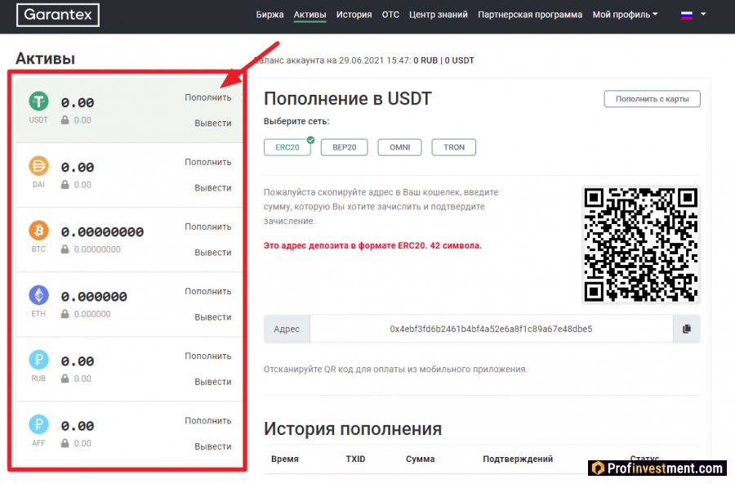Copy the deposit address with copy icon
The height and width of the screenshot is (484, 735).
[687, 329]
